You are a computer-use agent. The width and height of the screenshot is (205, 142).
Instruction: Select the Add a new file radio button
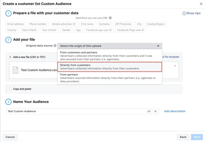pyautogui.click(x=10, y=57)
